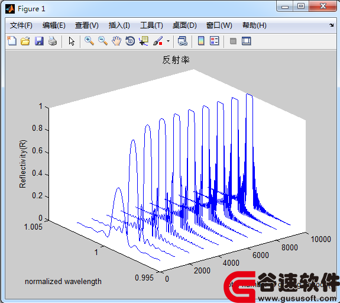Screen dimensions: 340x303
Task: Choose the Data Cursor tool
Action: click(144, 41)
